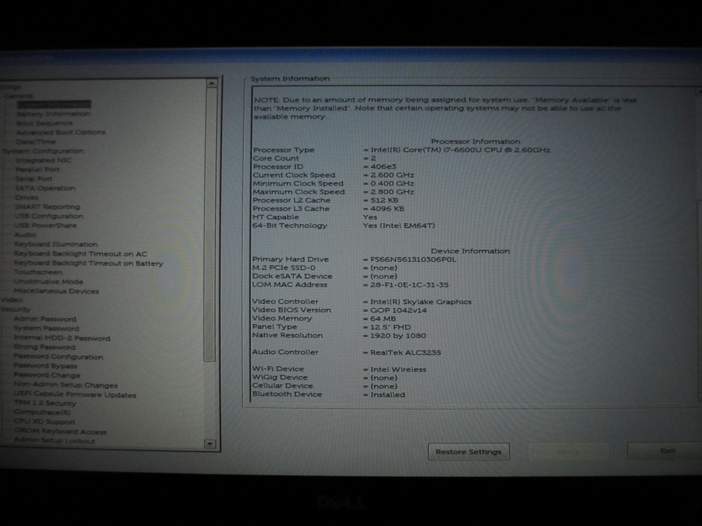Select Drives entry
This screenshot has height=526, width=702.
[27, 197]
